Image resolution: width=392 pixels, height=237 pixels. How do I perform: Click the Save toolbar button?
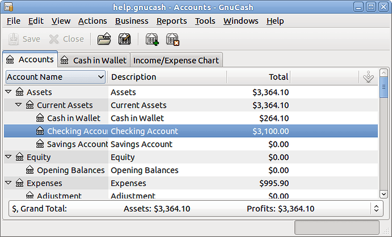tap(24, 39)
